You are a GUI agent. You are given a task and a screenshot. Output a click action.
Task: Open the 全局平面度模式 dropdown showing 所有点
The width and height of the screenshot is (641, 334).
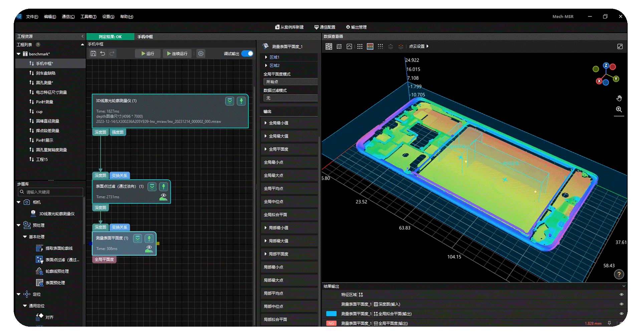point(290,82)
